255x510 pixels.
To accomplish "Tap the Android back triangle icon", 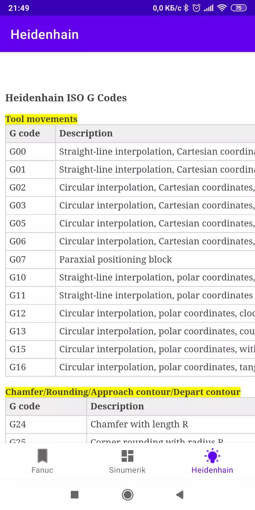I will [180, 495].
